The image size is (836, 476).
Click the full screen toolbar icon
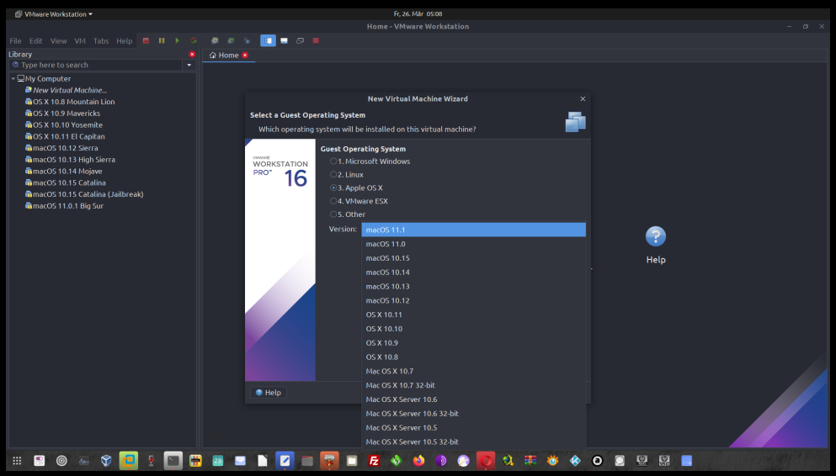tap(301, 40)
